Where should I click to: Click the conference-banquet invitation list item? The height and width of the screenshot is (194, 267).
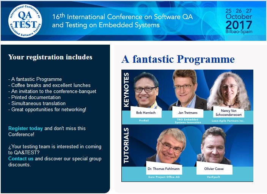[52, 91]
